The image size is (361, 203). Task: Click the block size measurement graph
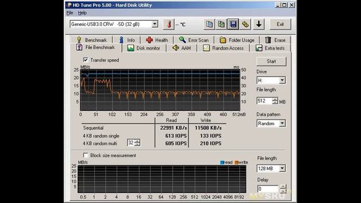coord(162,179)
